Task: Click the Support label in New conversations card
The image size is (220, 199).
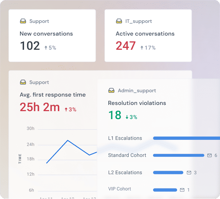Action: click(x=39, y=21)
